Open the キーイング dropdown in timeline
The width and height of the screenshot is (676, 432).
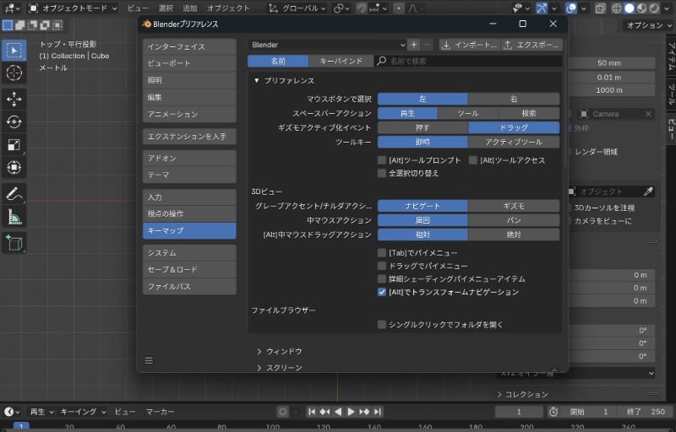(82, 412)
